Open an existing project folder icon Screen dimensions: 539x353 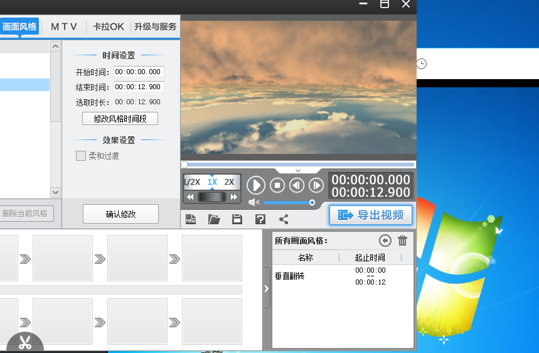pyautogui.click(x=214, y=219)
